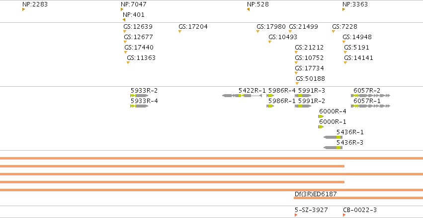Click the Df(3R)ED6187 deficiency bar
Screen dimensions: 423x218
[x=358, y=198]
